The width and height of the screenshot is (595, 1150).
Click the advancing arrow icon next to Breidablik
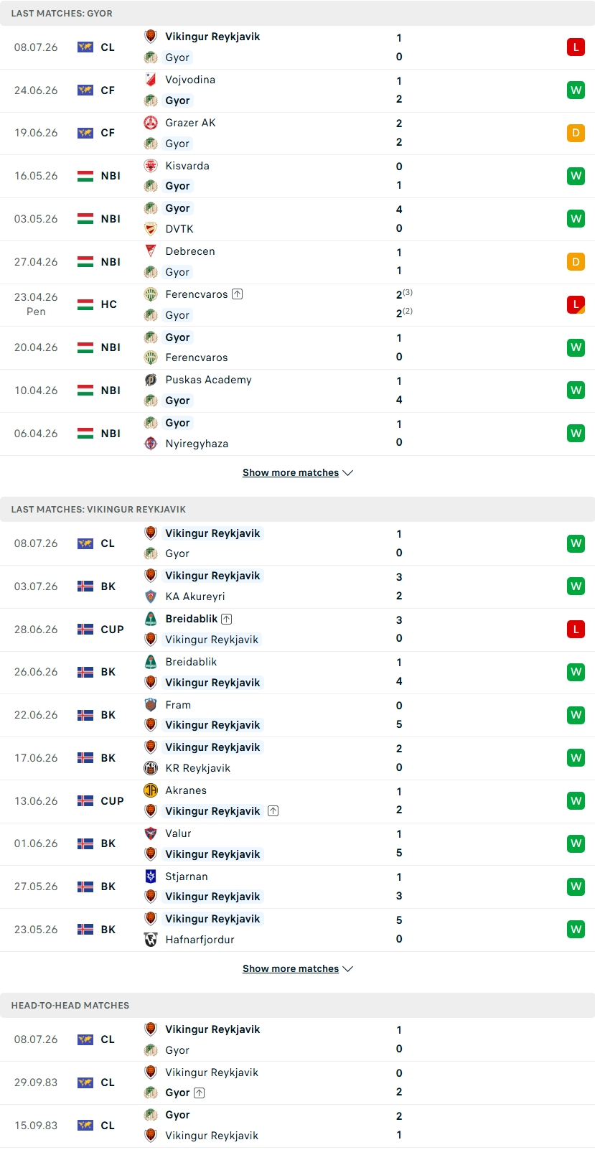point(227,619)
